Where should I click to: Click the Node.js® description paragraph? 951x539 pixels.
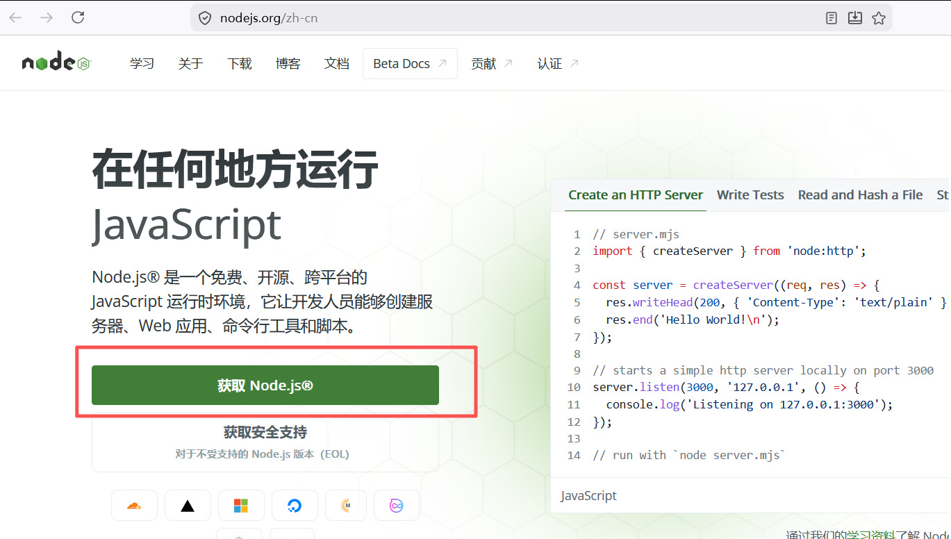263,302
